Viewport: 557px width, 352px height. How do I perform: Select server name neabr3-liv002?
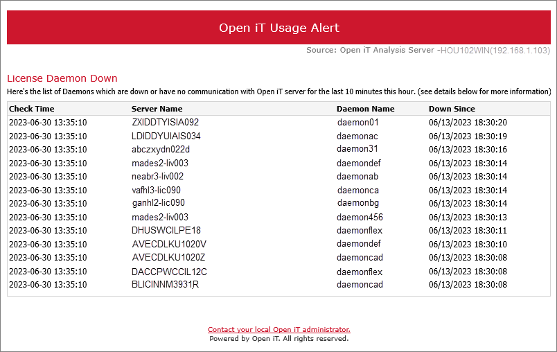click(157, 176)
